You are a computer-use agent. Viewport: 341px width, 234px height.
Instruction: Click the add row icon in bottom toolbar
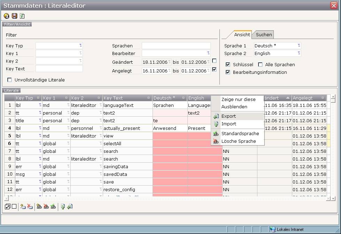coord(23,206)
